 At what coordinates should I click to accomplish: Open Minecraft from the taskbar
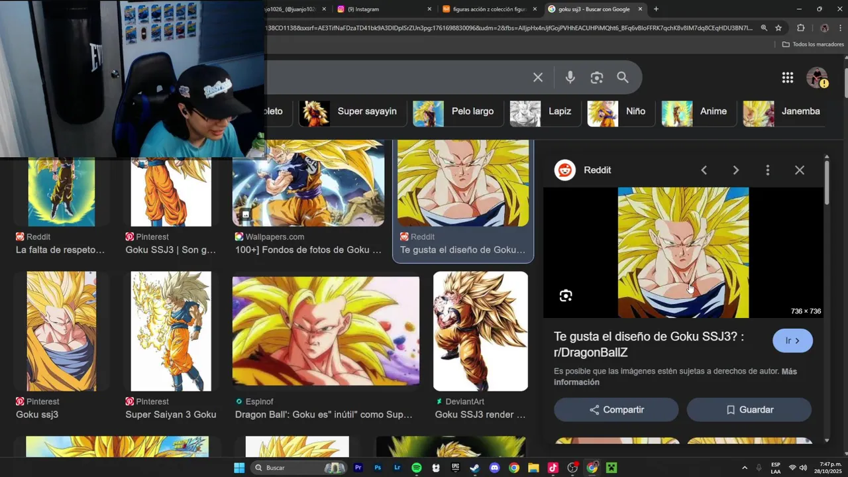click(611, 468)
